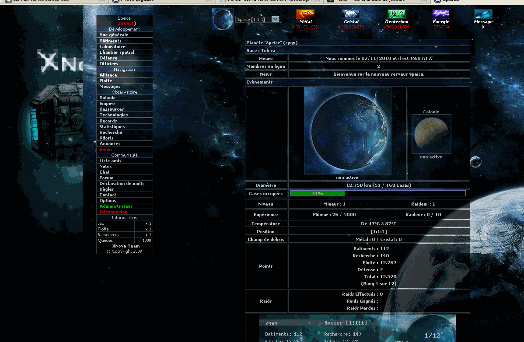Image resolution: width=524 pixels, height=342 pixels.
Task: Click the 'Raids Effectués : 0' text
Action: (362, 294)
